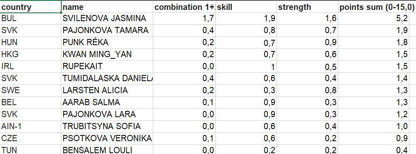Click the PSOTKOVA VERONIKA cell
The width and height of the screenshot is (416, 154).
pyautogui.click(x=107, y=138)
